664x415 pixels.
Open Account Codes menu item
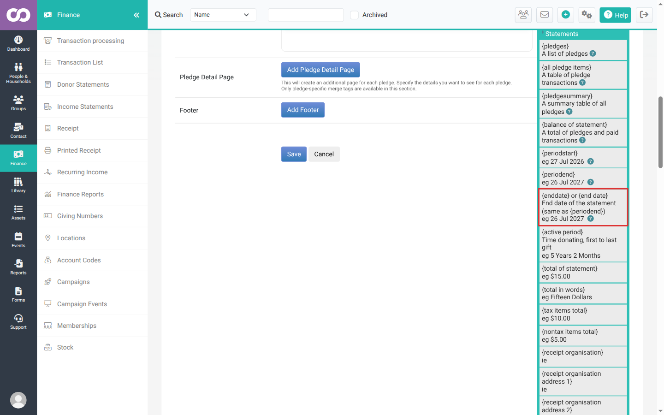92,260
